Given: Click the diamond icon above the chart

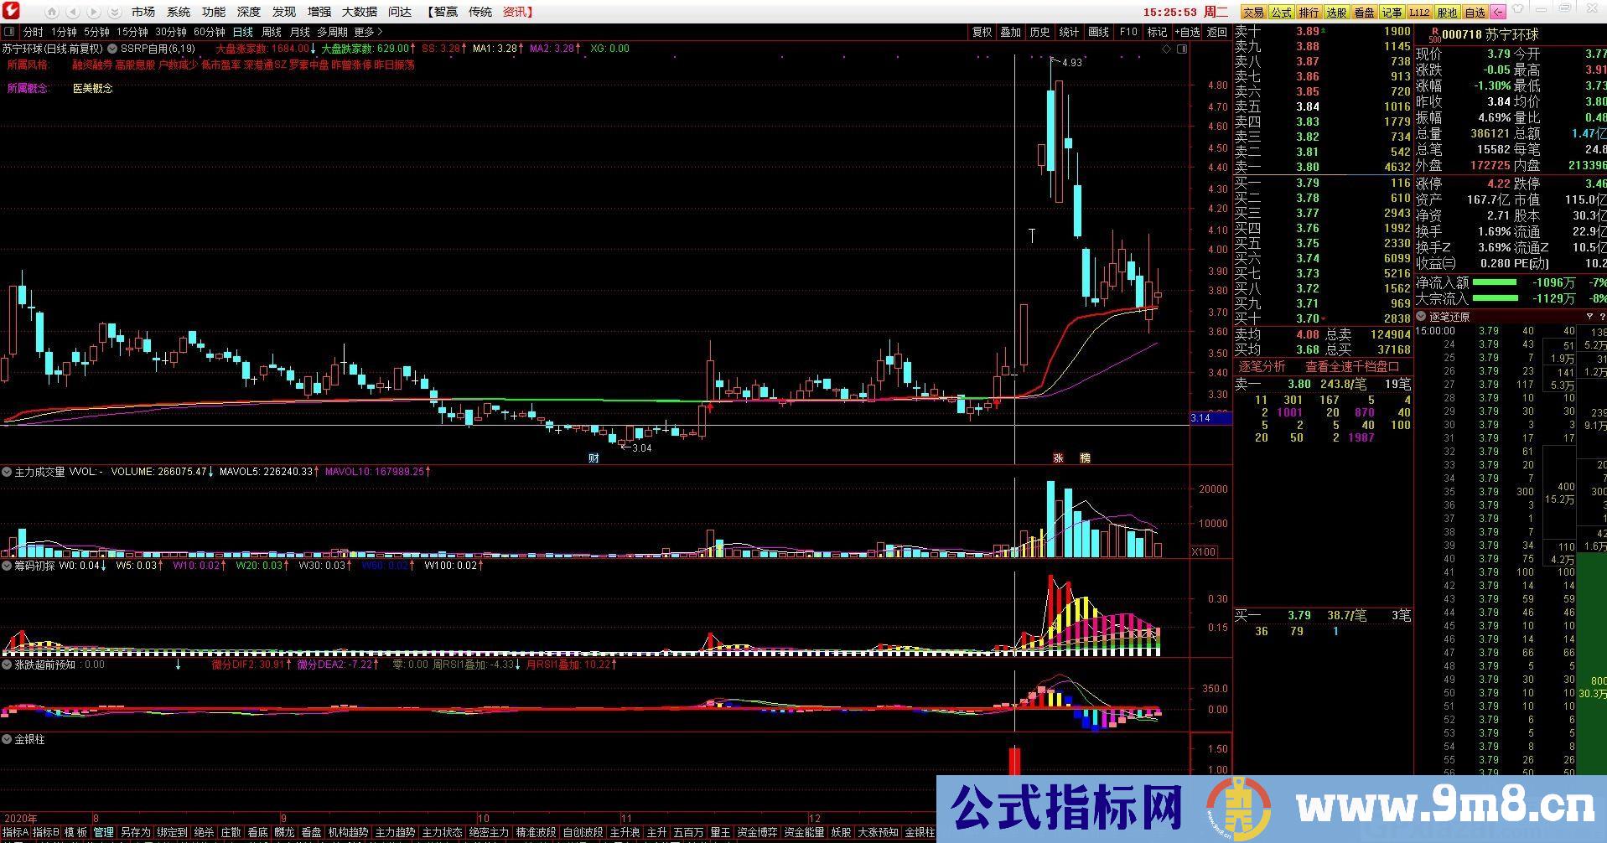Looking at the screenshot, I should pos(1166,49).
